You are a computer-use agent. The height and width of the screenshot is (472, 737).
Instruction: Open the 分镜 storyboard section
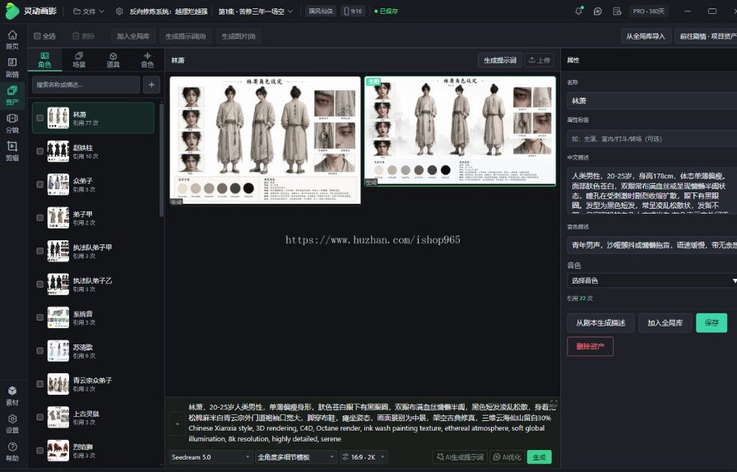coord(12,123)
